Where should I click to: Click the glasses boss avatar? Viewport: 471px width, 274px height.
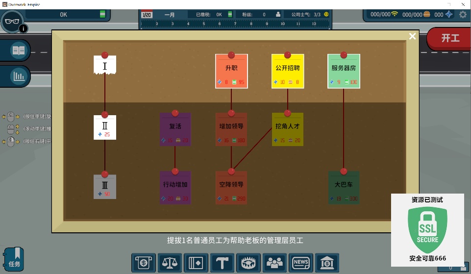pyautogui.click(x=12, y=22)
